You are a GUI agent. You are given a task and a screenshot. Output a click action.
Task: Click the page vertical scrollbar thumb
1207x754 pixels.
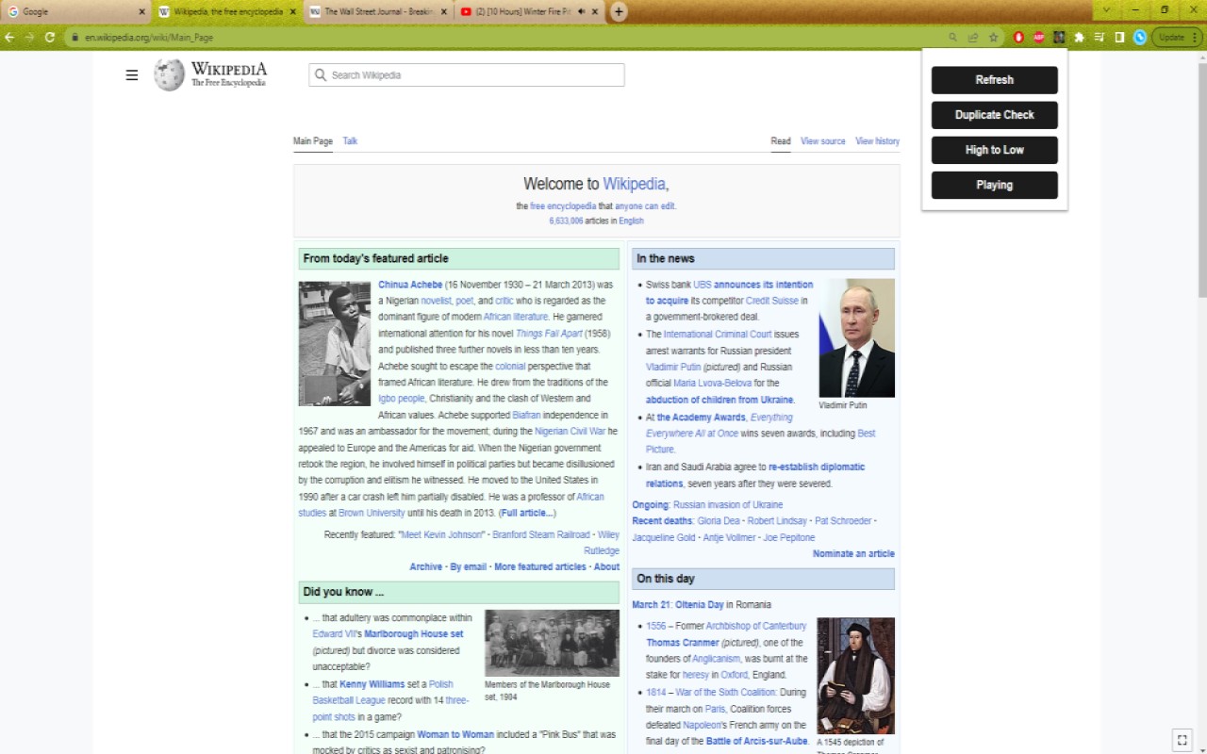[1200, 179]
